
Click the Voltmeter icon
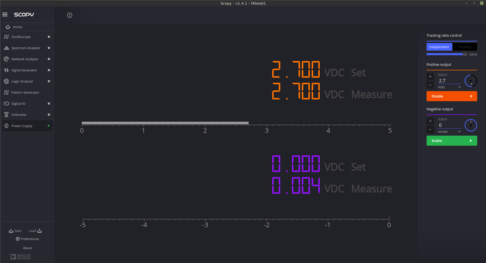(6, 115)
